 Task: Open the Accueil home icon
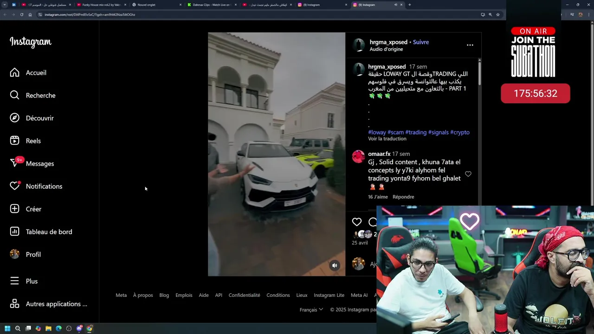(15, 72)
